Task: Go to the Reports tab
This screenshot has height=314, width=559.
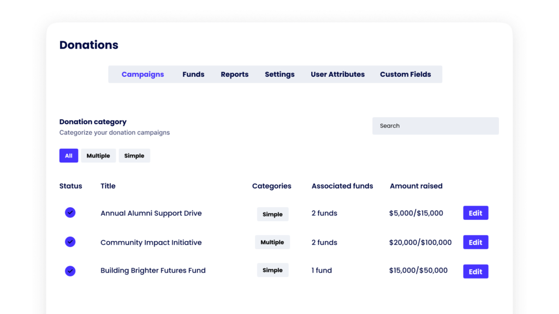Action: (234, 74)
